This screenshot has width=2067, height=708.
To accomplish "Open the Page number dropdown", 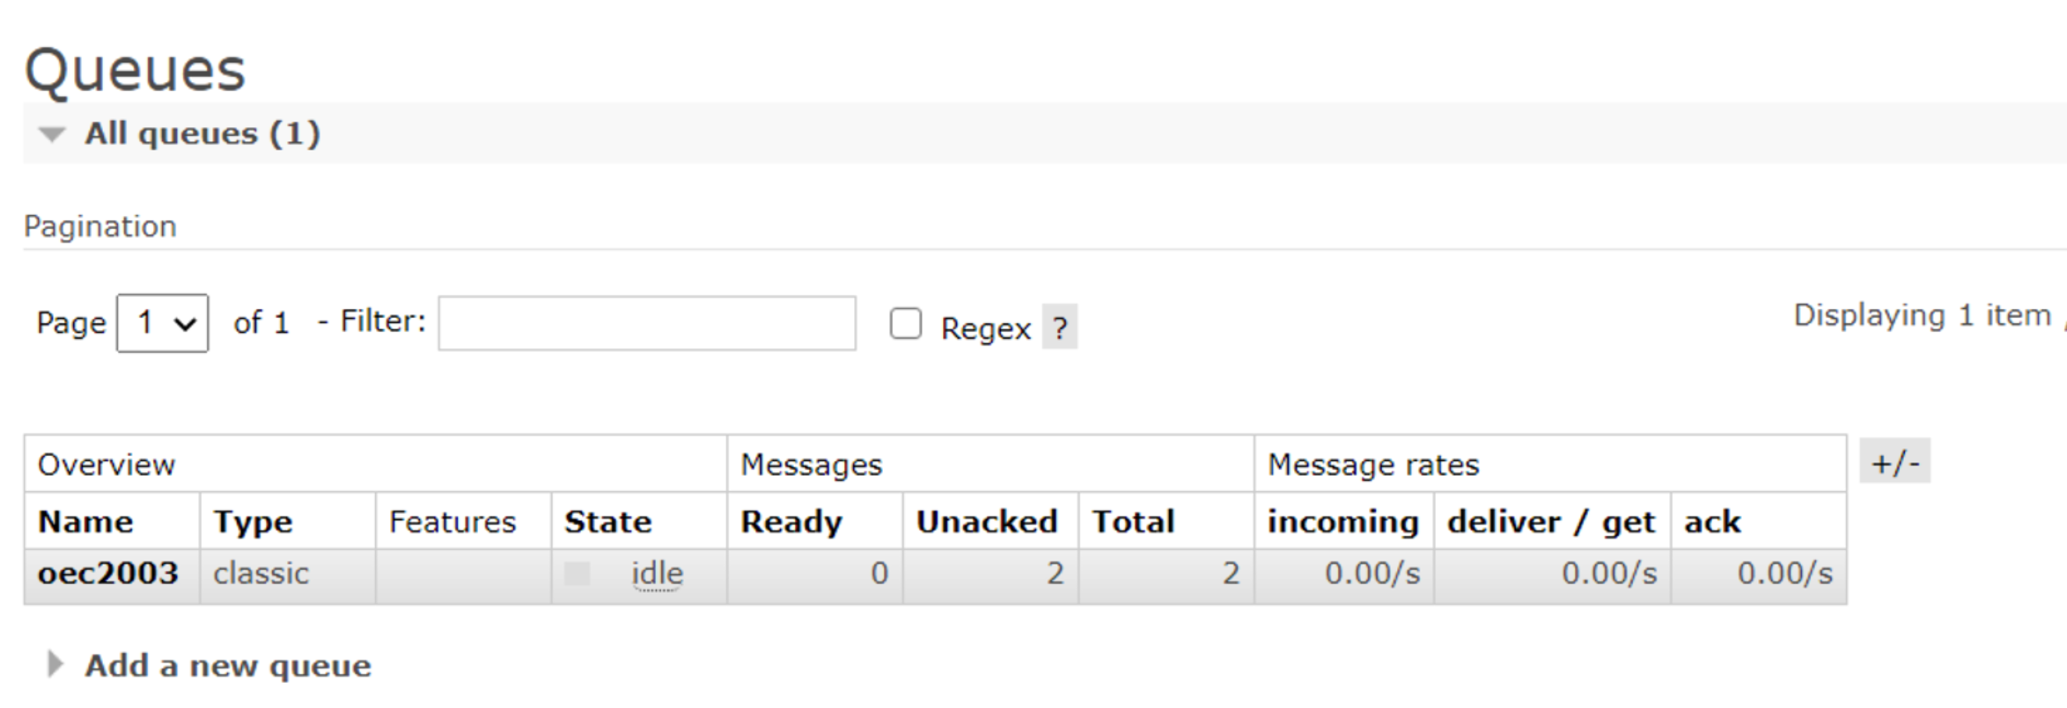I will coord(162,323).
